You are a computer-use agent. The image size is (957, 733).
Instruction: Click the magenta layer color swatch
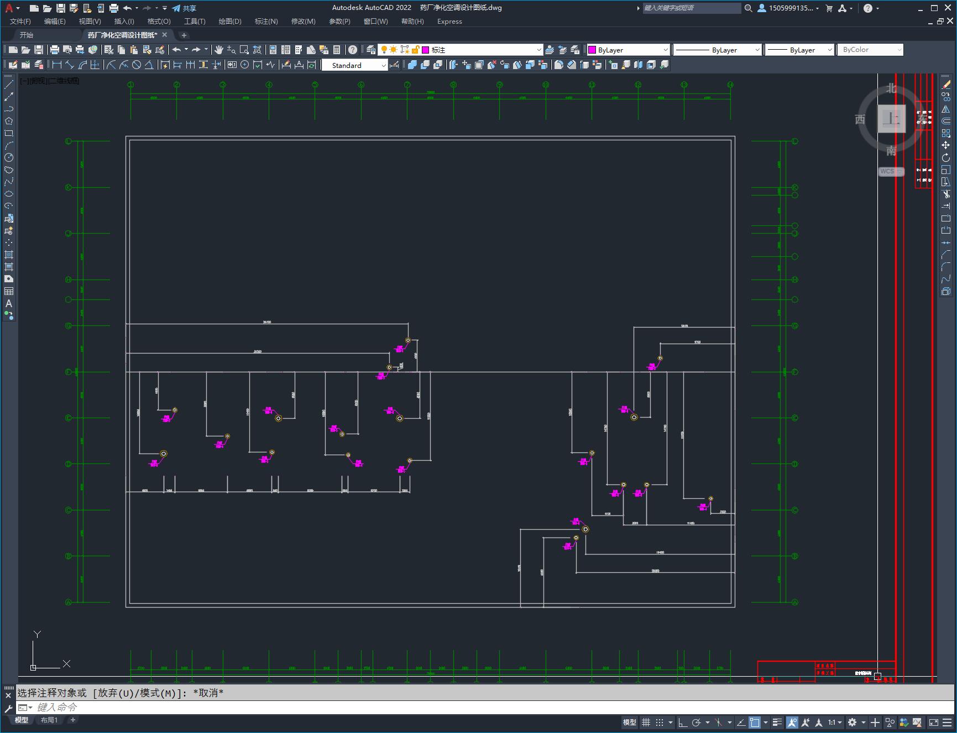(425, 50)
